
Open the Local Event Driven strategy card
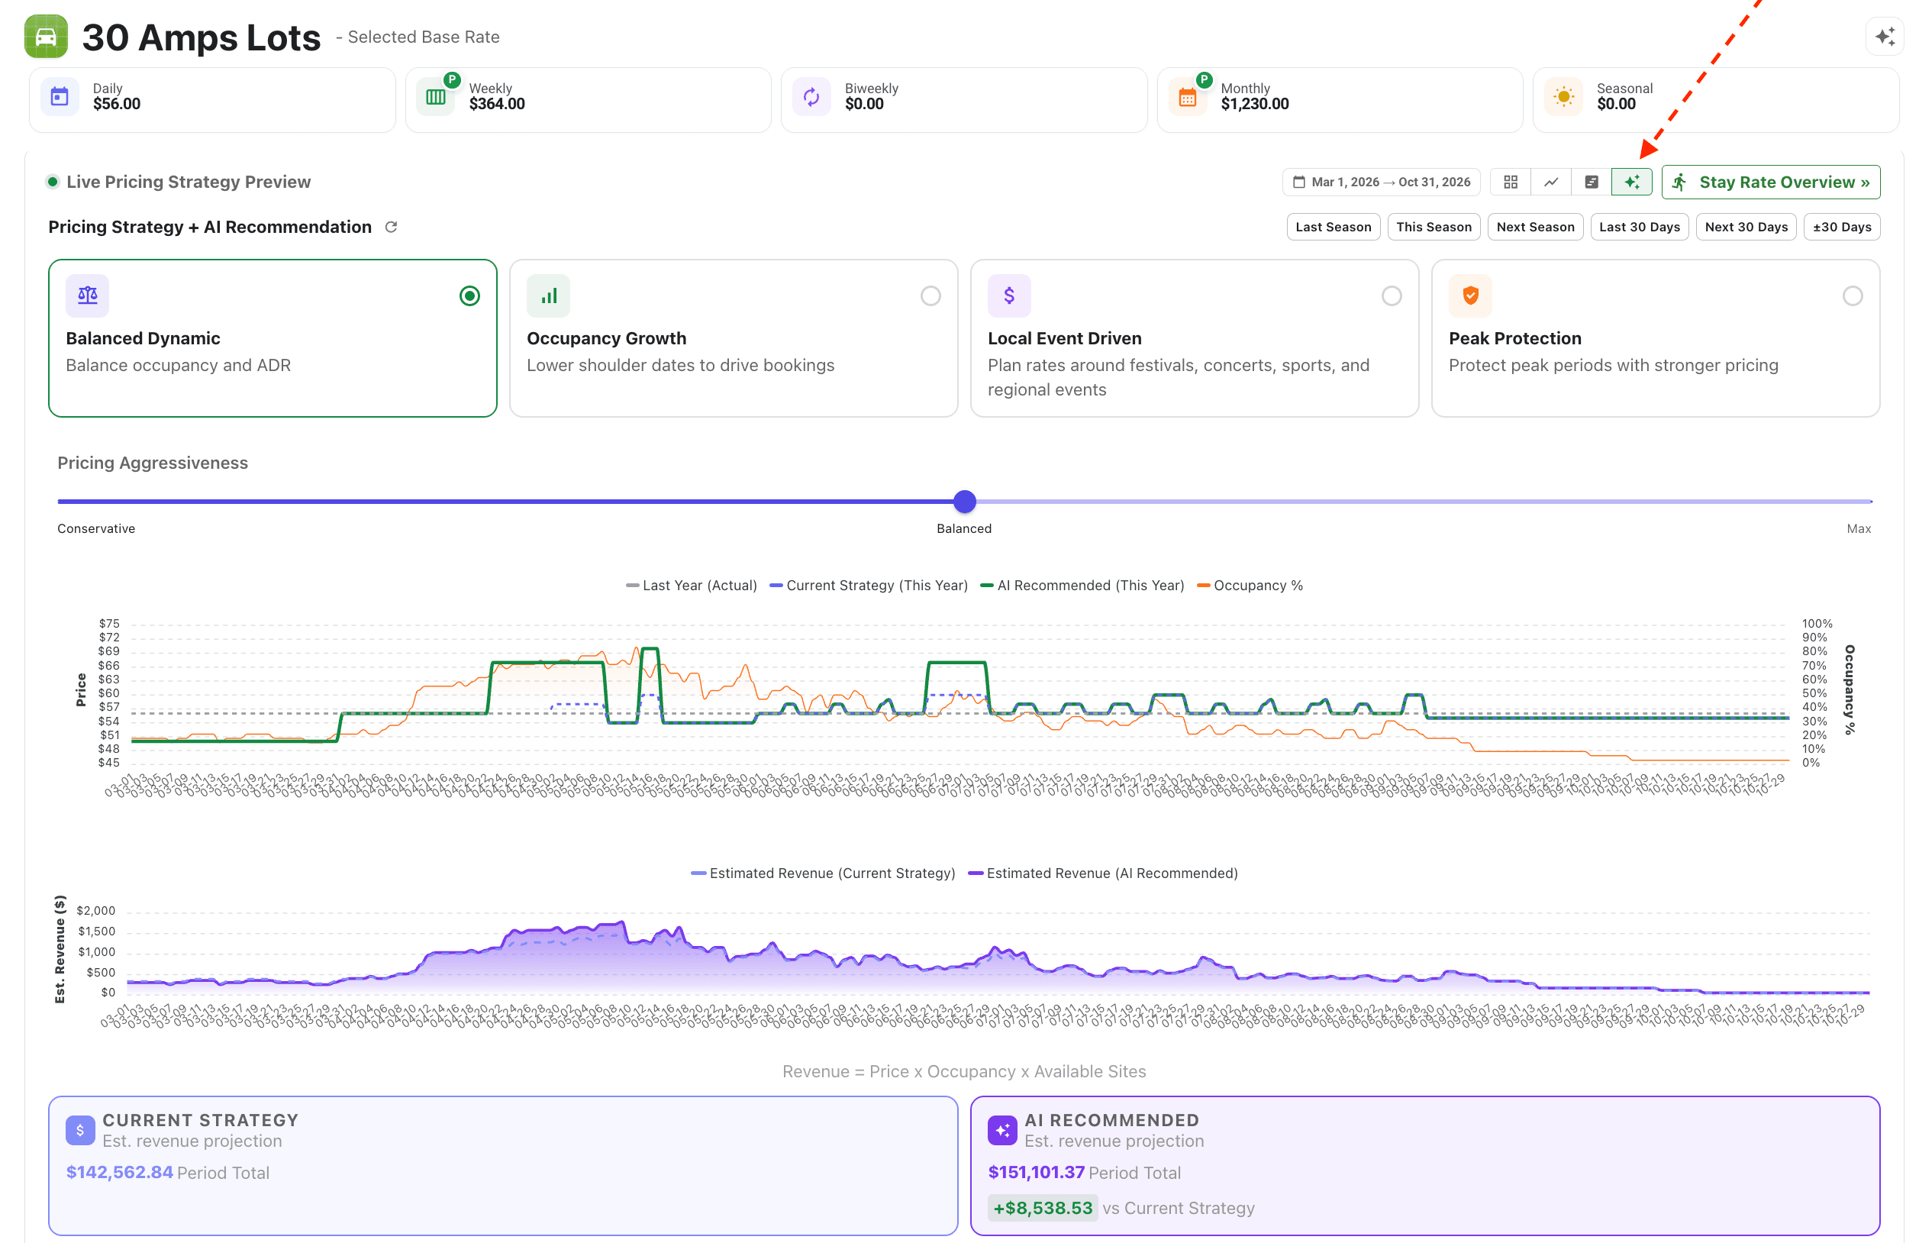click(1194, 338)
